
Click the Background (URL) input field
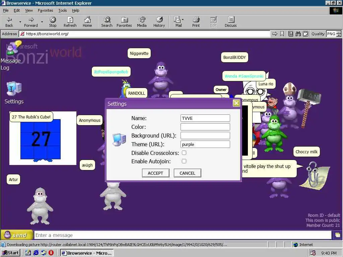(205, 136)
